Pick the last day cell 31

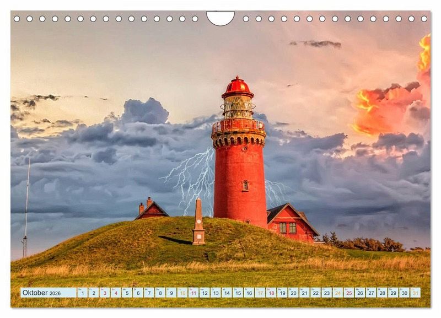pyautogui.click(x=416, y=293)
